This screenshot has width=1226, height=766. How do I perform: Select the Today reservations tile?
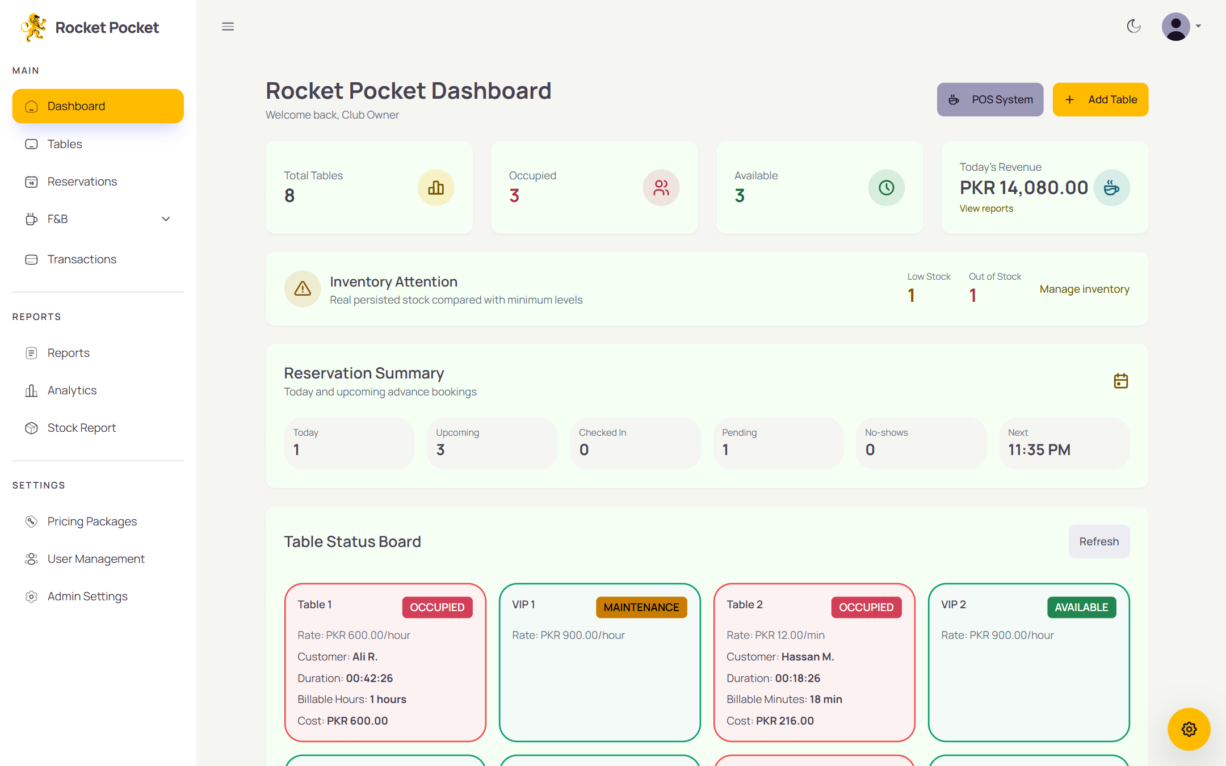point(349,443)
